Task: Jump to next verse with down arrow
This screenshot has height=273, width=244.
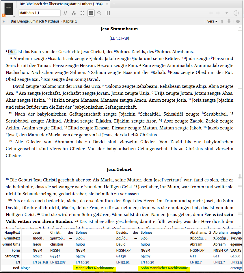Action: pyautogui.click(x=229, y=21)
